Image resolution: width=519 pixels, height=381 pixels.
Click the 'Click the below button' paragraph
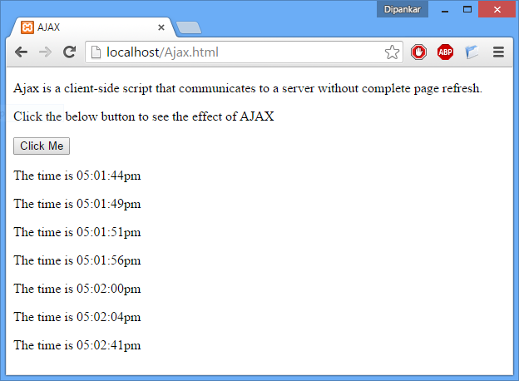pos(144,116)
